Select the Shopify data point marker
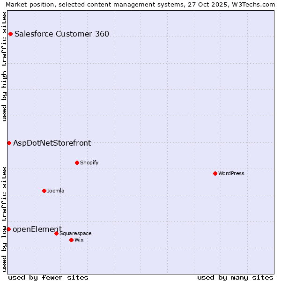 pyautogui.click(x=77, y=163)
